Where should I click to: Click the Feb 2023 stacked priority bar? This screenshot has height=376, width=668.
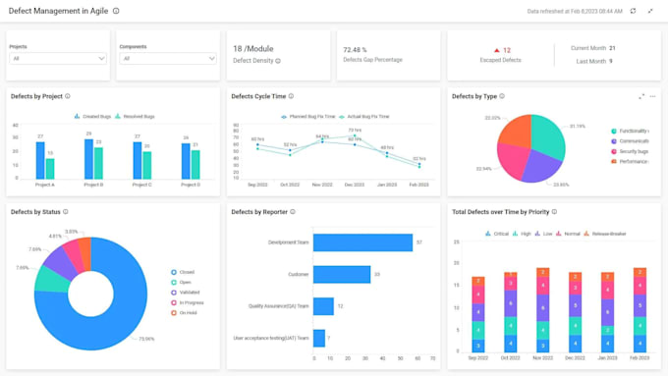(640, 310)
